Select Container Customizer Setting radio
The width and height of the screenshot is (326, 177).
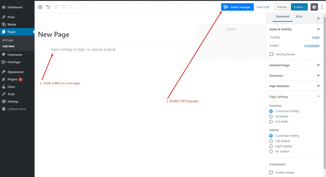coord(271,111)
